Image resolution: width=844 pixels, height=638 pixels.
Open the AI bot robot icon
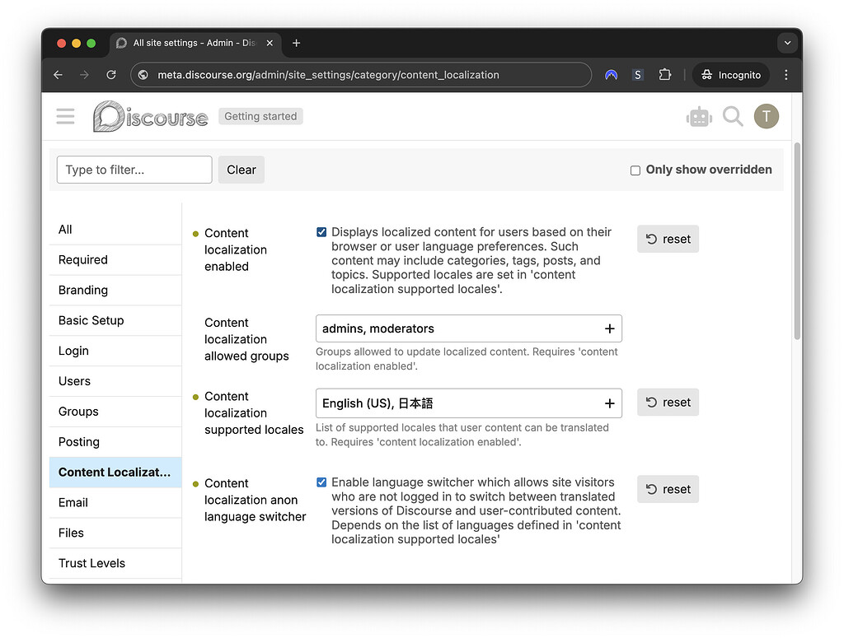[x=699, y=117]
